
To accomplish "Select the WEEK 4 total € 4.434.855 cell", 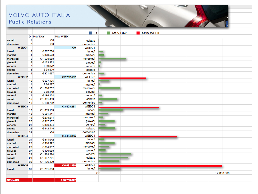I will coord(65,136).
